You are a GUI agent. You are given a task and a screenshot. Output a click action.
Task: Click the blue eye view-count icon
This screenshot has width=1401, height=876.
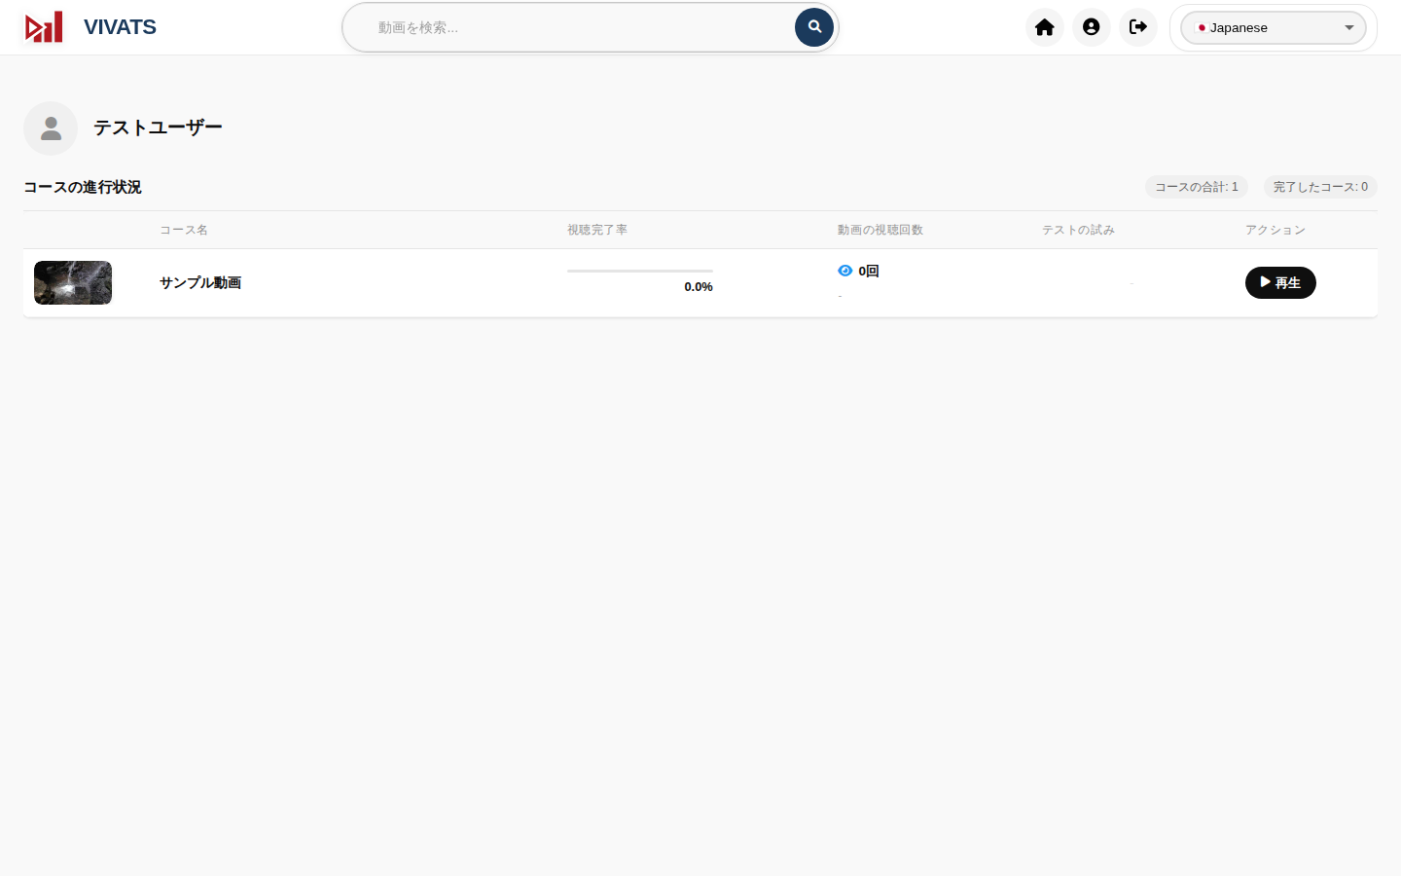click(x=845, y=271)
